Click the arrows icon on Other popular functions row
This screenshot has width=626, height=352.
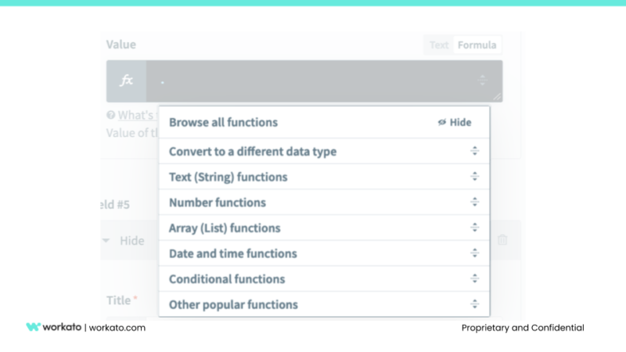tap(474, 304)
